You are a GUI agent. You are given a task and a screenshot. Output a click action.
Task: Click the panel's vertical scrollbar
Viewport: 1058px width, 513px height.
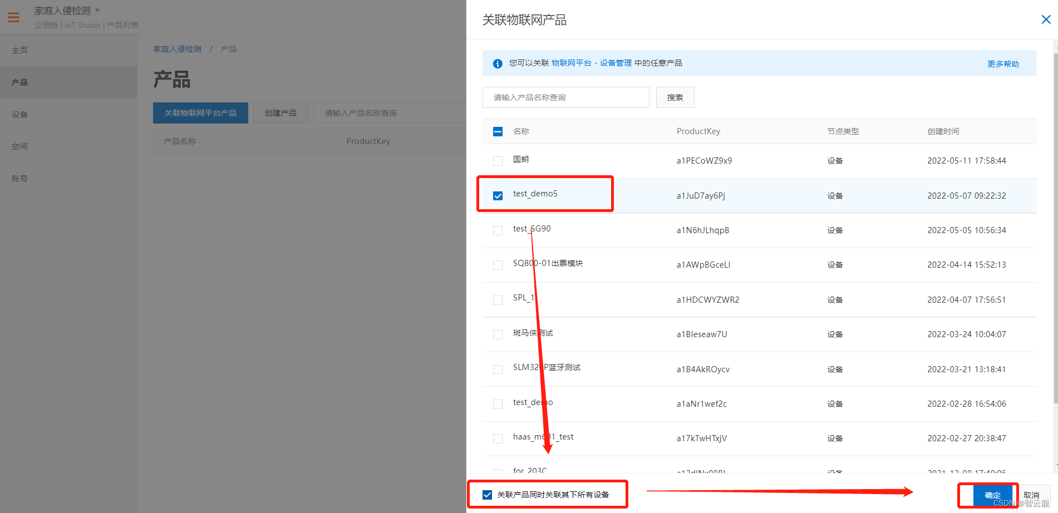pyautogui.click(x=1055, y=228)
